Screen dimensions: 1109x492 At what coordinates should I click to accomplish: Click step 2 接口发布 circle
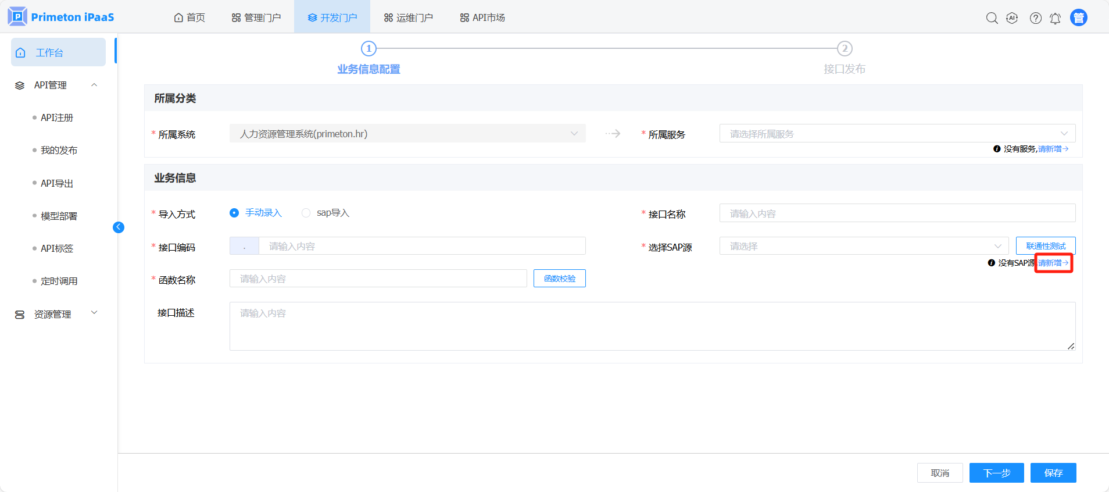click(844, 48)
